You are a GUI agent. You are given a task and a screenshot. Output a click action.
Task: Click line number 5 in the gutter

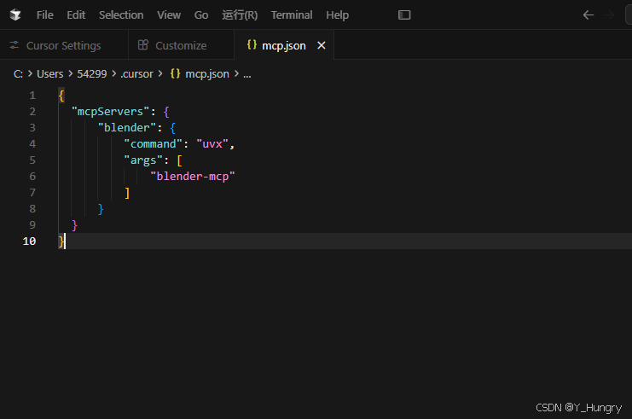coord(32,160)
